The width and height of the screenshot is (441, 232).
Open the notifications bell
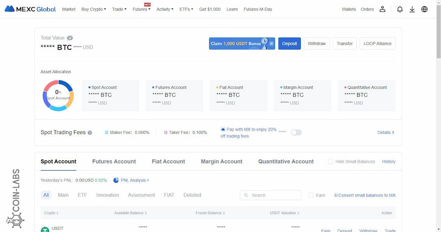tap(400, 9)
